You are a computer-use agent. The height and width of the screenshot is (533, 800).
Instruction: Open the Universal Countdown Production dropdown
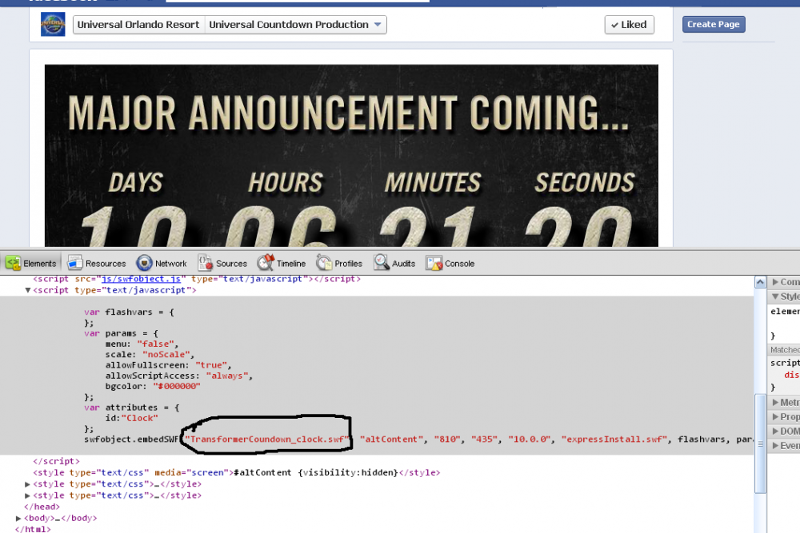coord(295,25)
